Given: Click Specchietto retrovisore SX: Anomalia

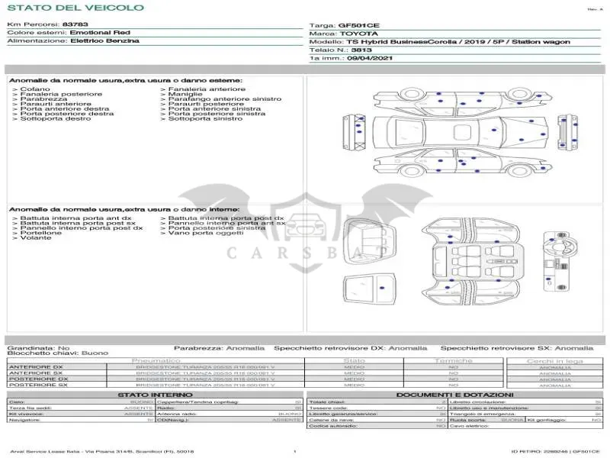Looking at the screenshot, I should (517, 348).
